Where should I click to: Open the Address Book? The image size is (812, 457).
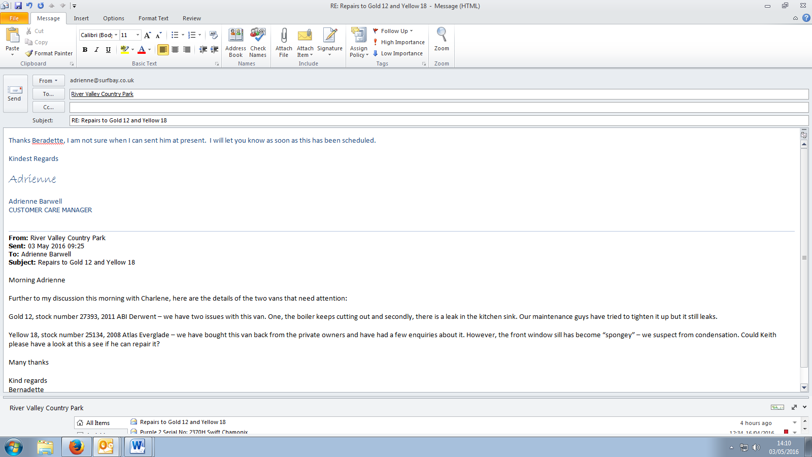pos(235,42)
